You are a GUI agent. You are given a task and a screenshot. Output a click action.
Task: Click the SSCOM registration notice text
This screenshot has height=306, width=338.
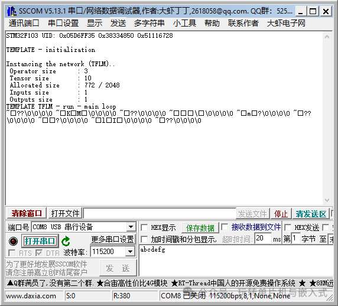pyautogui.click(x=46, y=268)
